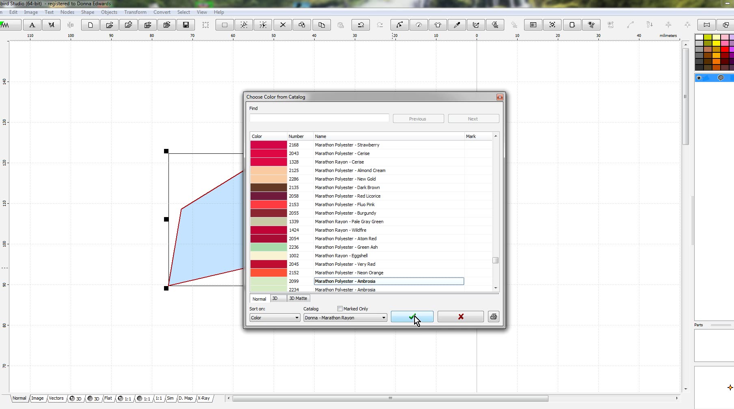Click the thread scissors icon on the toolbar
The height and width of the screenshot is (409, 734).
click(x=592, y=25)
